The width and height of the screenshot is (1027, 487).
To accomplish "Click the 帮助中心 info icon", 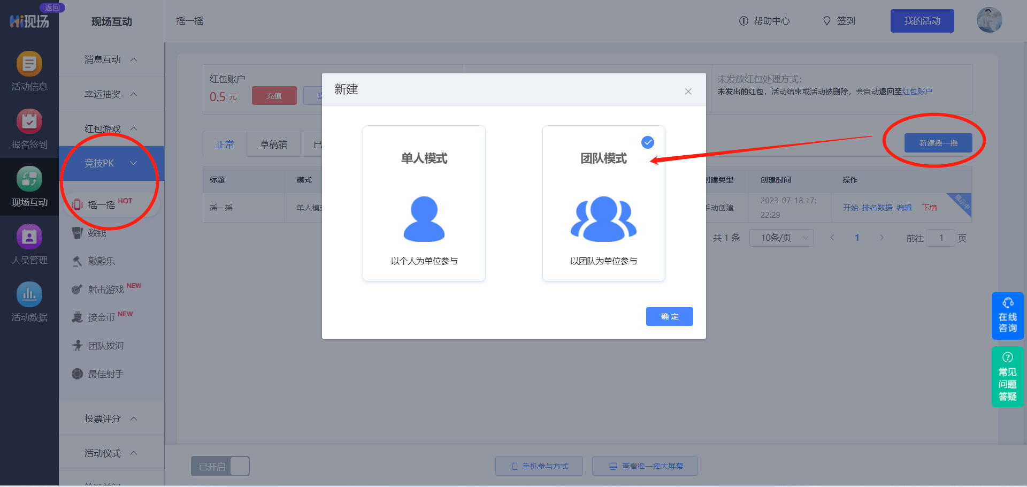I will coord(744,21).
